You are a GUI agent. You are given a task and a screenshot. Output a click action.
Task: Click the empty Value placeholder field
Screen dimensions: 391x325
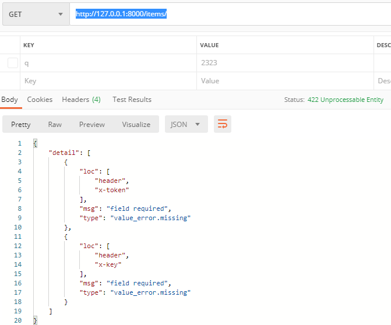click(x=284, y=81)
